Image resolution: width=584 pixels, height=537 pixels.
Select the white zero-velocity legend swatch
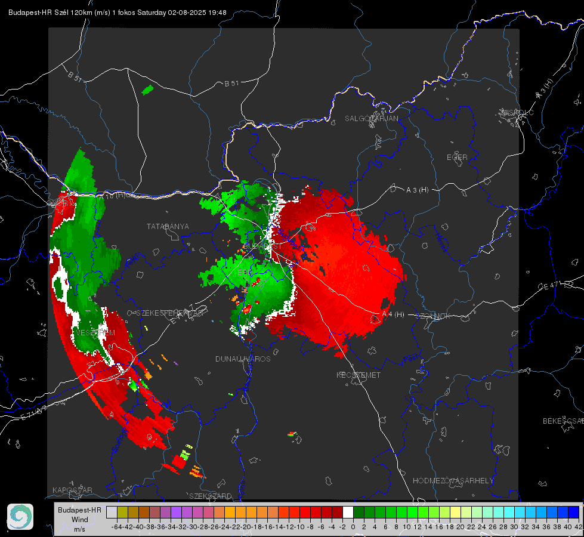click(348, 512)
